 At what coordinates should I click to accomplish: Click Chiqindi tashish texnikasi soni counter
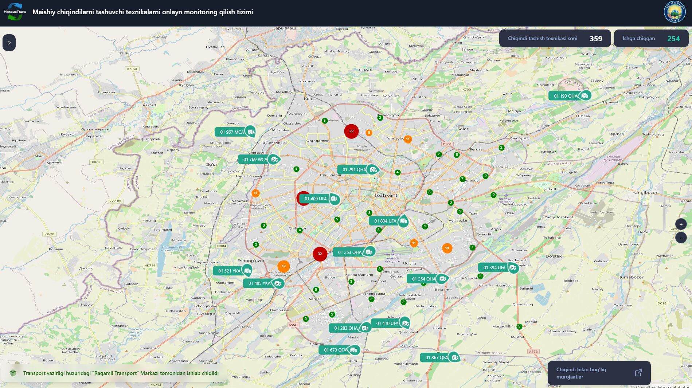point(555,39)
